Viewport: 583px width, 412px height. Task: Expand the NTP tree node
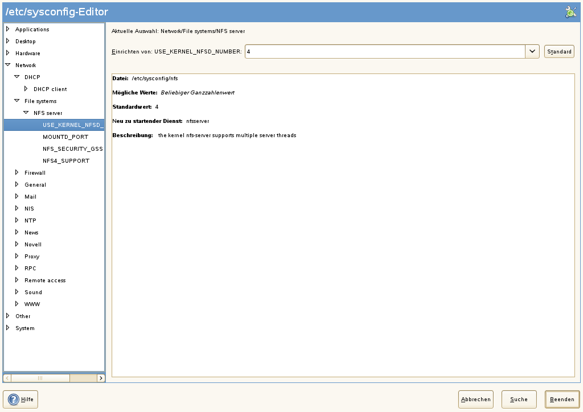click(17, 220)
